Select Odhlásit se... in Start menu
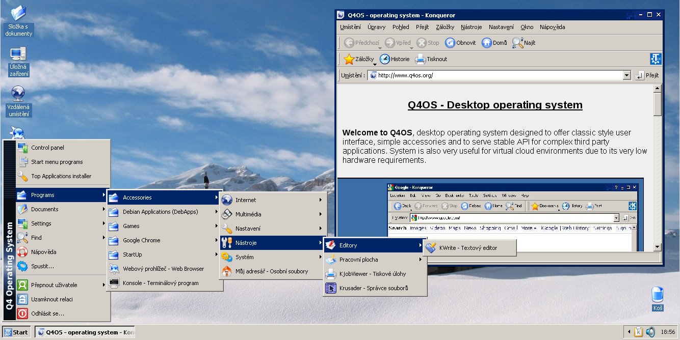Image resolution: width=680 pixels, height=340 pixels. pos(47,314)
